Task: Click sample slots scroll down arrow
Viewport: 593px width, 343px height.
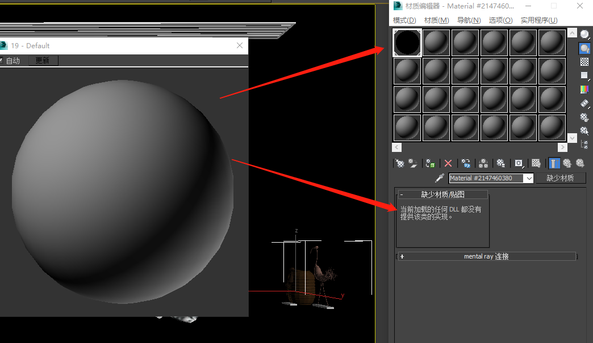Action: click(x=572, y=138)
